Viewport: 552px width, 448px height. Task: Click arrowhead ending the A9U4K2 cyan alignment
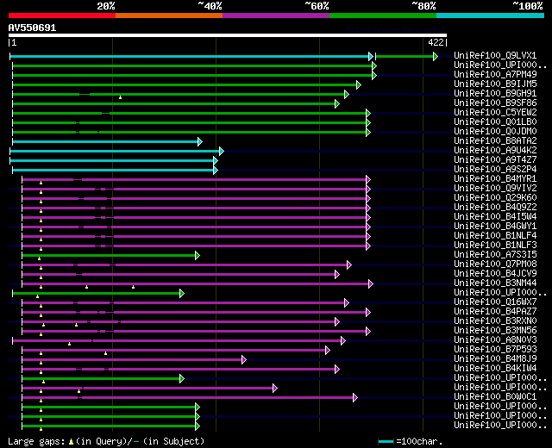[x=222, y=152]
